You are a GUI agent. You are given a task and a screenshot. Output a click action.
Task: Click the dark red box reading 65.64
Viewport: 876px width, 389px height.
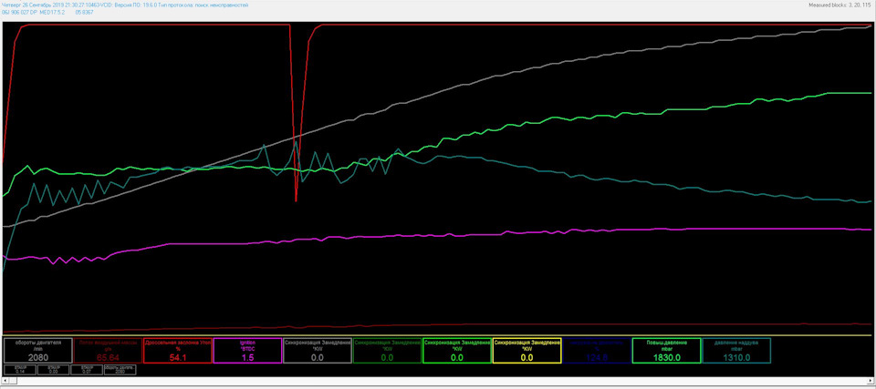pos(108,351)
